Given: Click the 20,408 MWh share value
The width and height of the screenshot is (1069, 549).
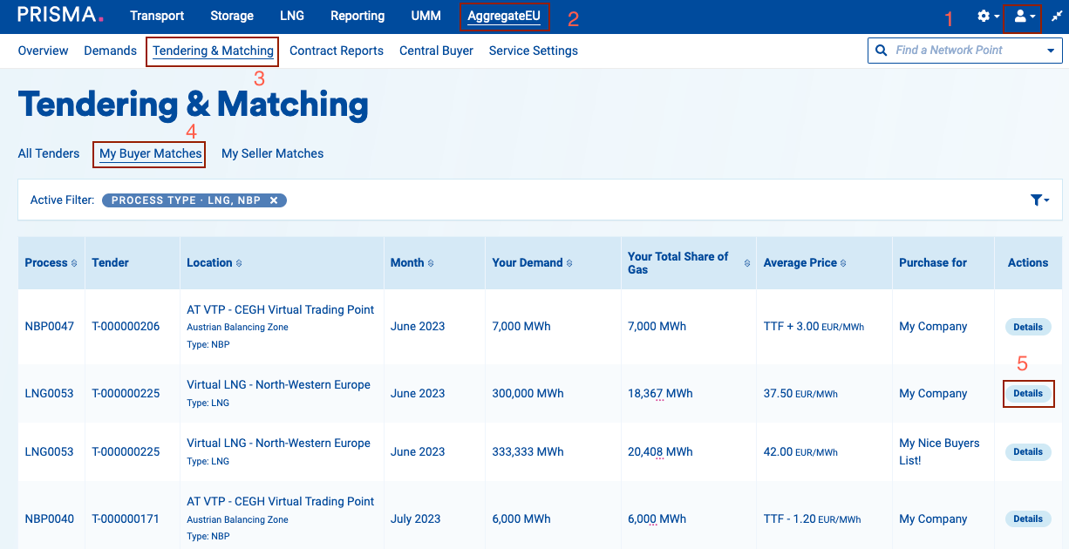Looking at the screenshot, I should click(x=660, y=451).
